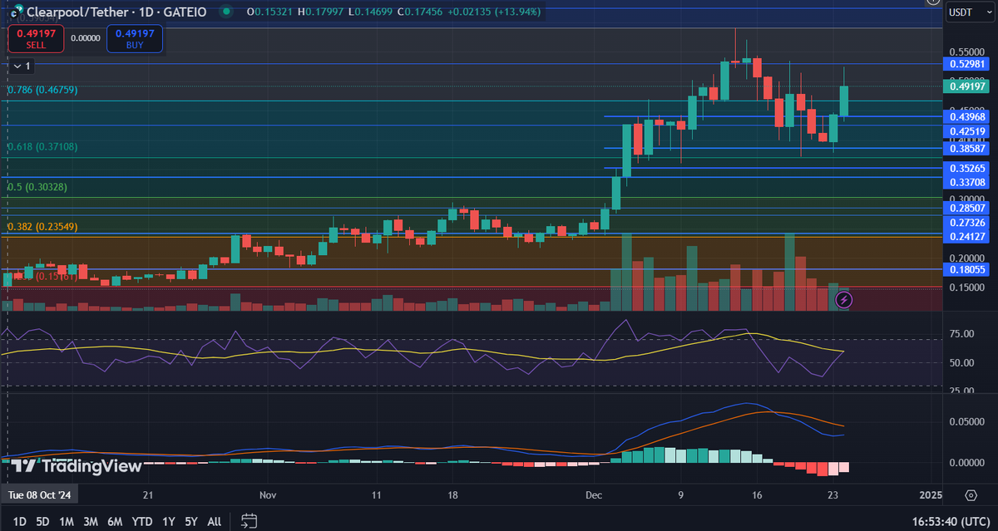Select the 1Y time range
Image resolution: width=998 pixels, height=531 pixels.
click(x=168, y=521)
